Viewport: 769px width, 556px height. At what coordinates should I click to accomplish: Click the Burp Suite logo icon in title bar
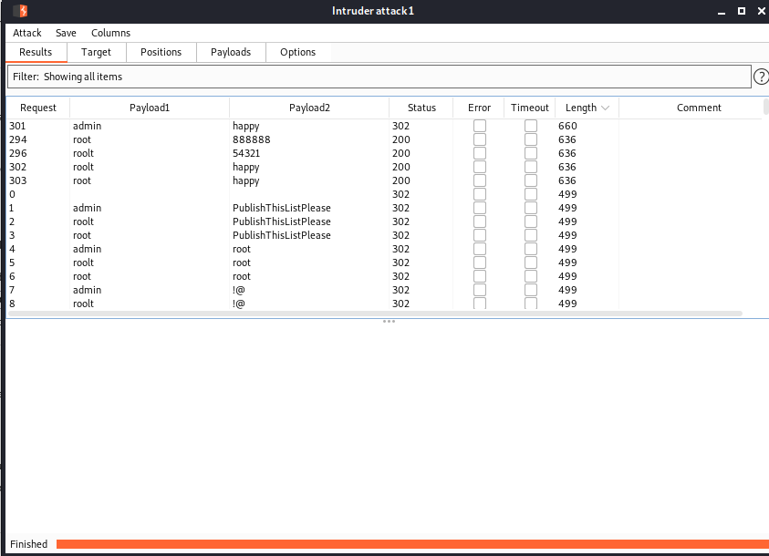tap(20, 11)
